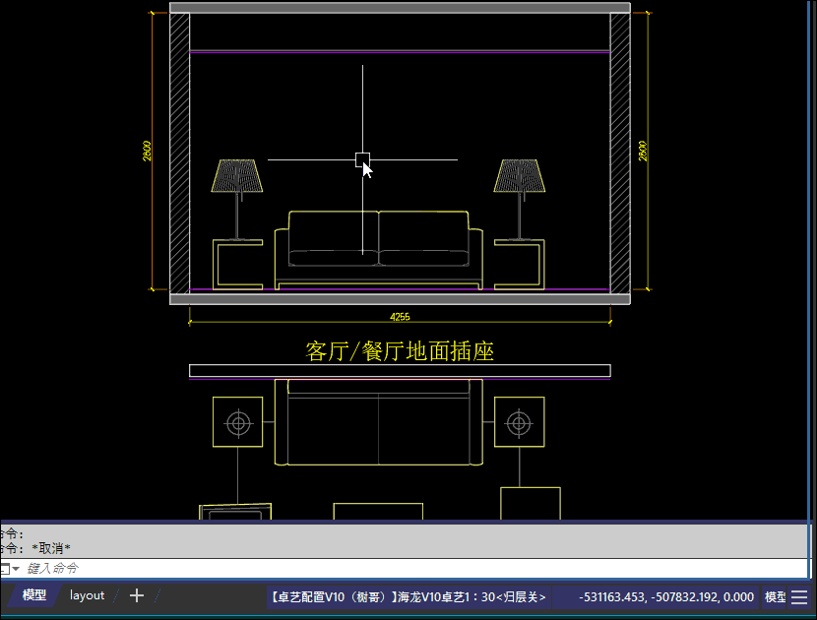This screenshot has height=620, width=817.
Task: Open the status bar customization hamburger menu
Action: coord(799,597)
